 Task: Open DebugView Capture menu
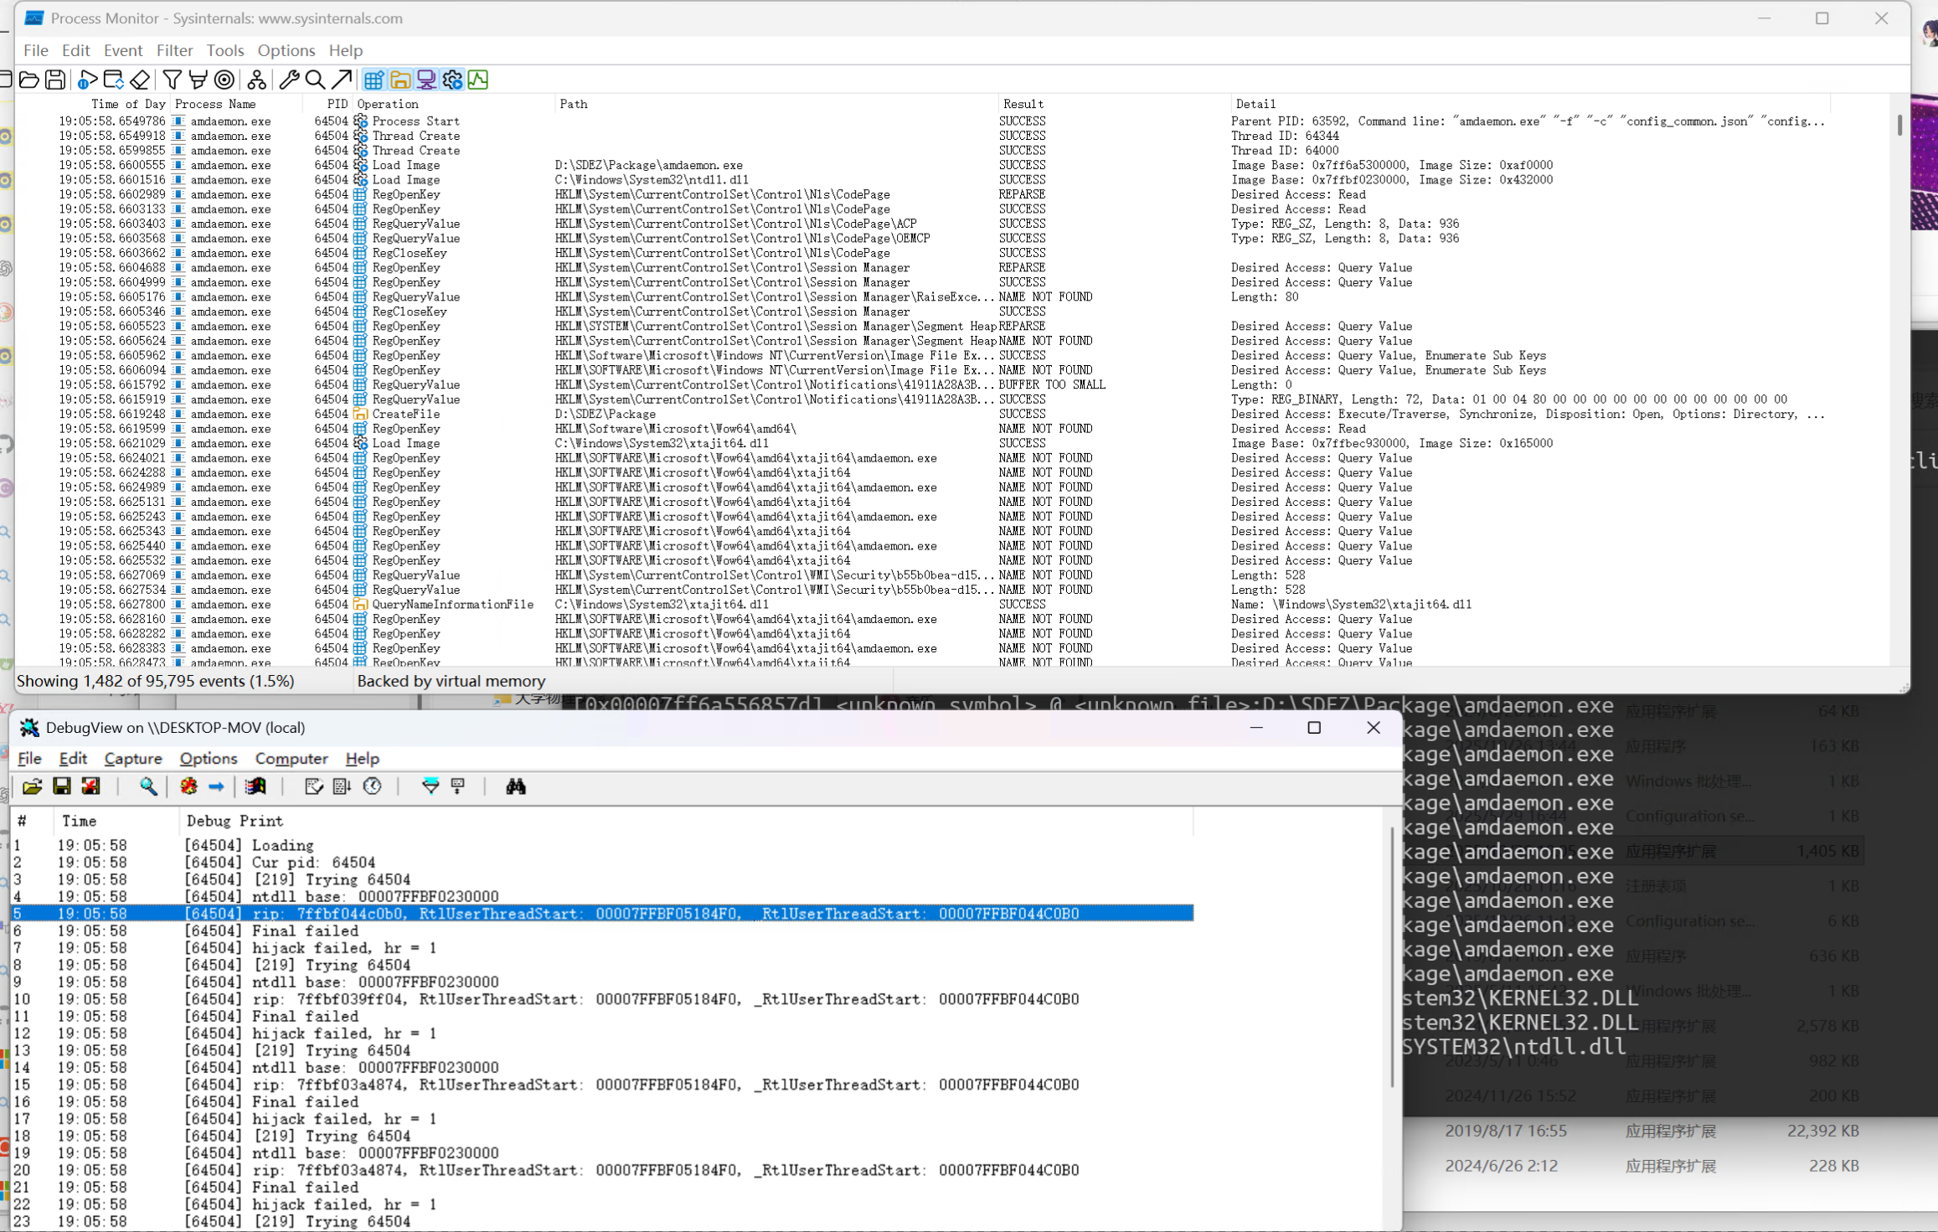[x=133, y=758]
